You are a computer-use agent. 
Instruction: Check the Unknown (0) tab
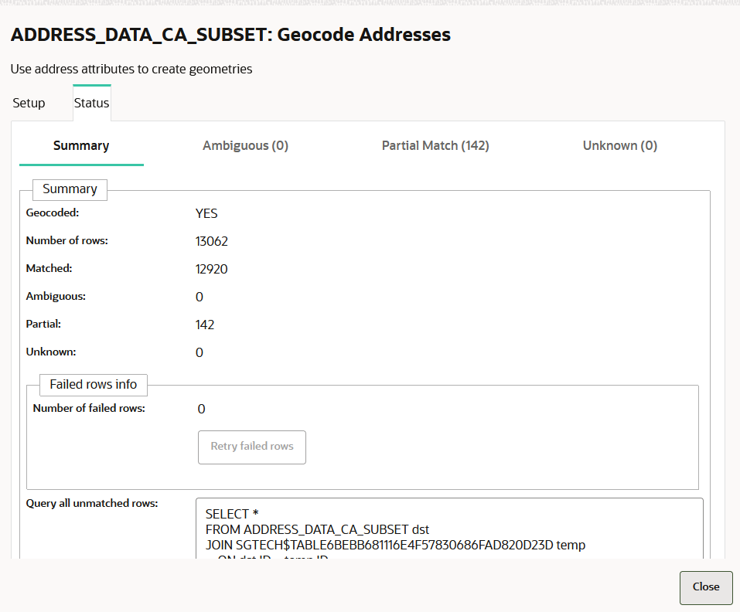(x=619, y=145)
